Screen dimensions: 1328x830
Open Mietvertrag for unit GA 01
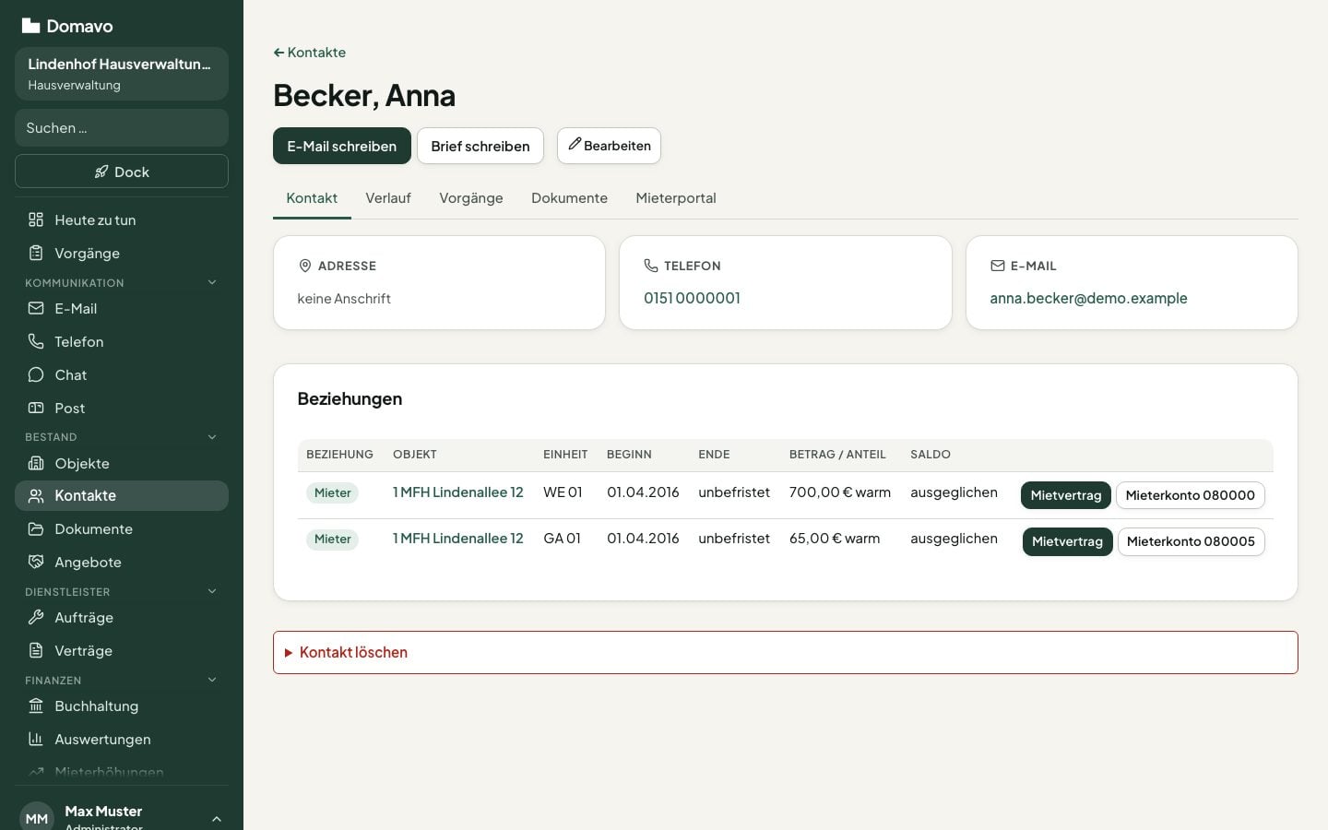tap(1067, 541)
